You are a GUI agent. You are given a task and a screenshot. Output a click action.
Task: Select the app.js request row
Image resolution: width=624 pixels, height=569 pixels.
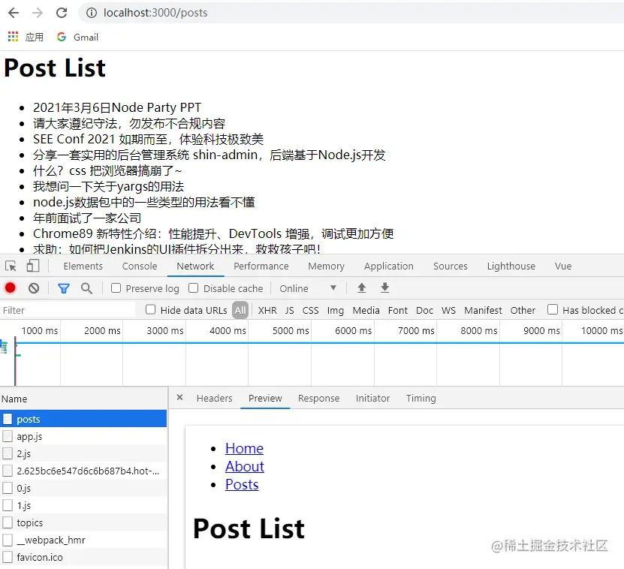83,436
